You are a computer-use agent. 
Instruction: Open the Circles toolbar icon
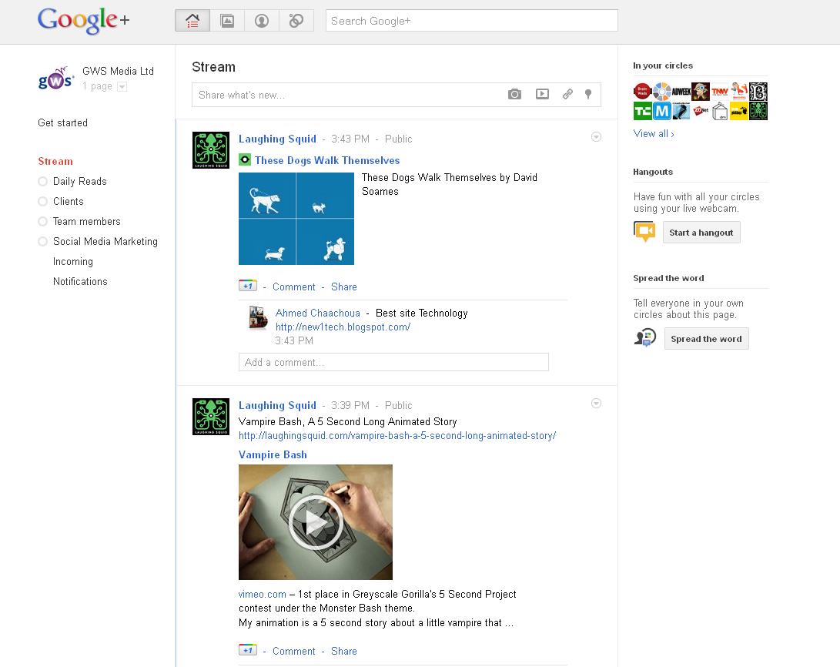point(296,21)
